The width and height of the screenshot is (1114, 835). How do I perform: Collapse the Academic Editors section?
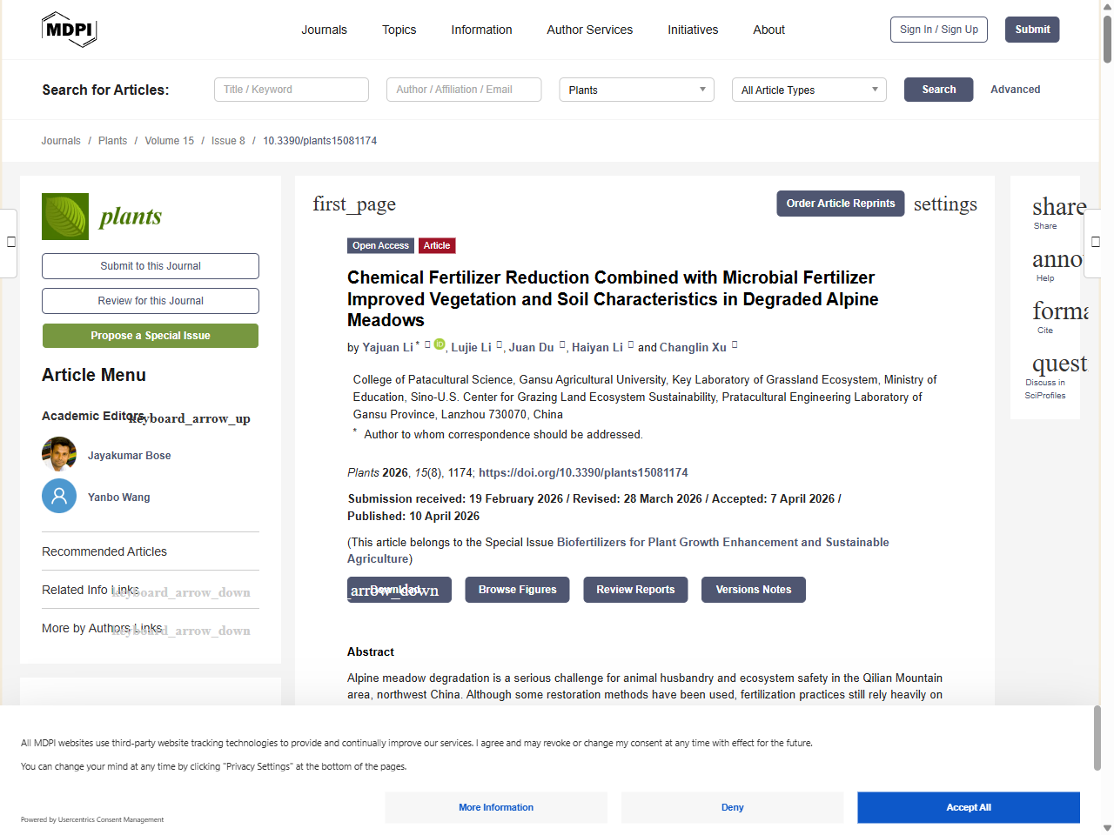click(x=190, y=418)
